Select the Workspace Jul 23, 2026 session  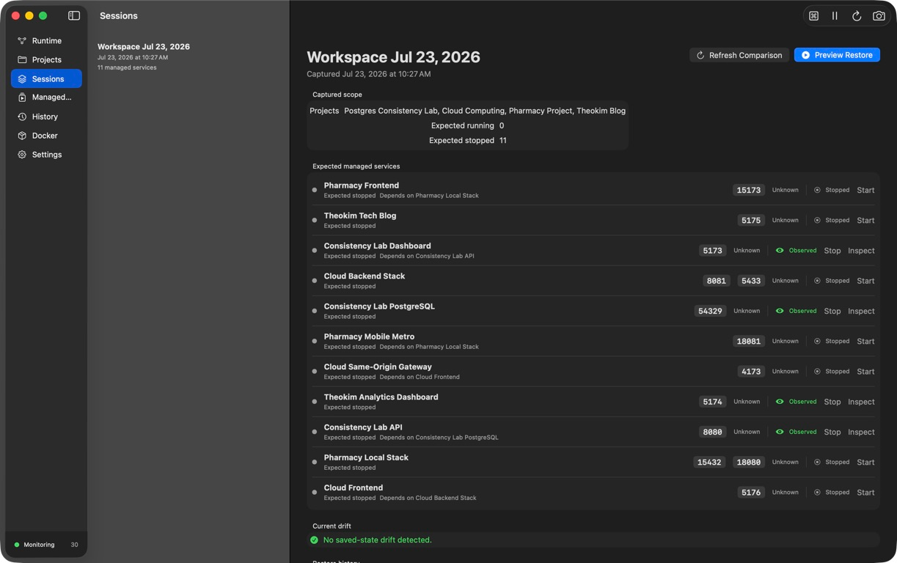click(x=188, y=56)
